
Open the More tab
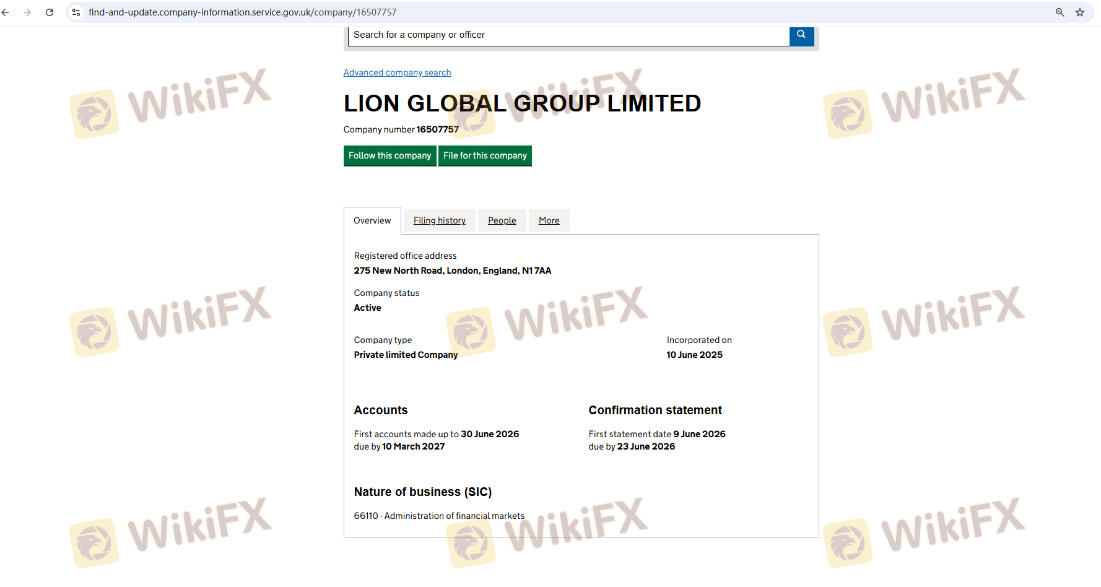click(x=549, y=221)
